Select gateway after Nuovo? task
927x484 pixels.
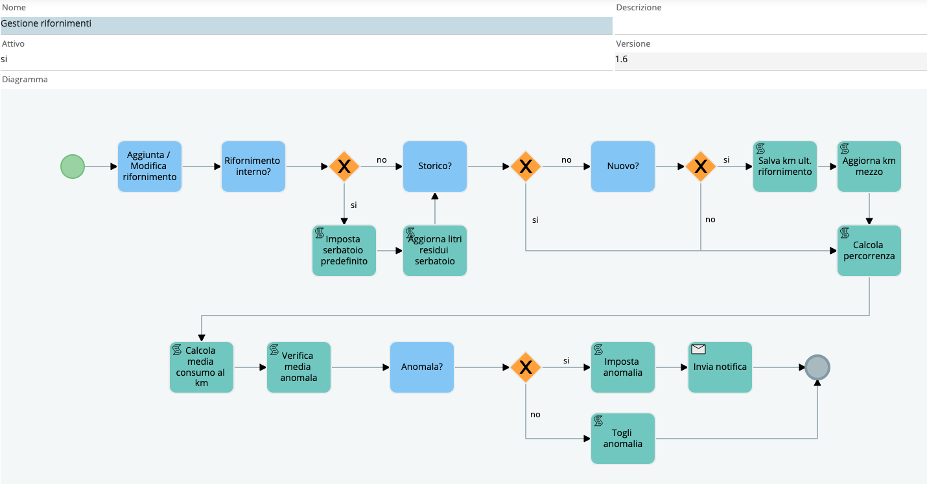(x=701, y=167)
